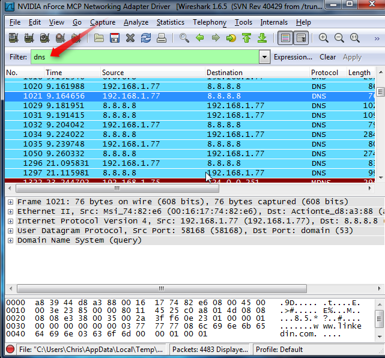Click the packet list horizontal scrollbar
Viewport: 385px width, 358px height.
[x=117, y=189]
